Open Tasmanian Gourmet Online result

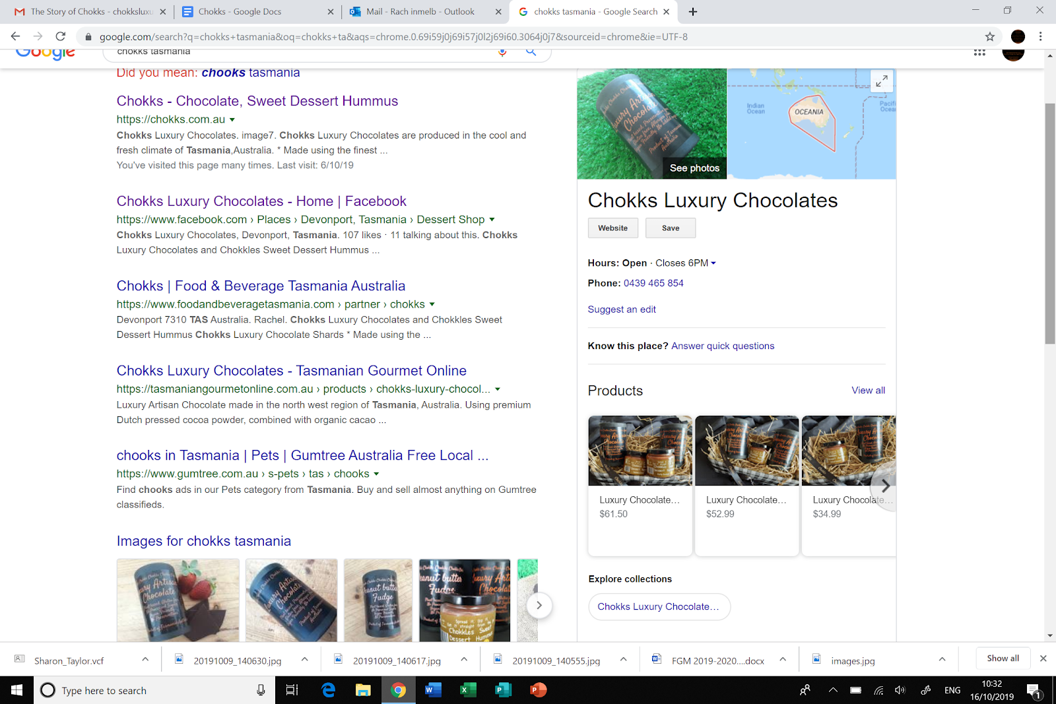point(292,371)
